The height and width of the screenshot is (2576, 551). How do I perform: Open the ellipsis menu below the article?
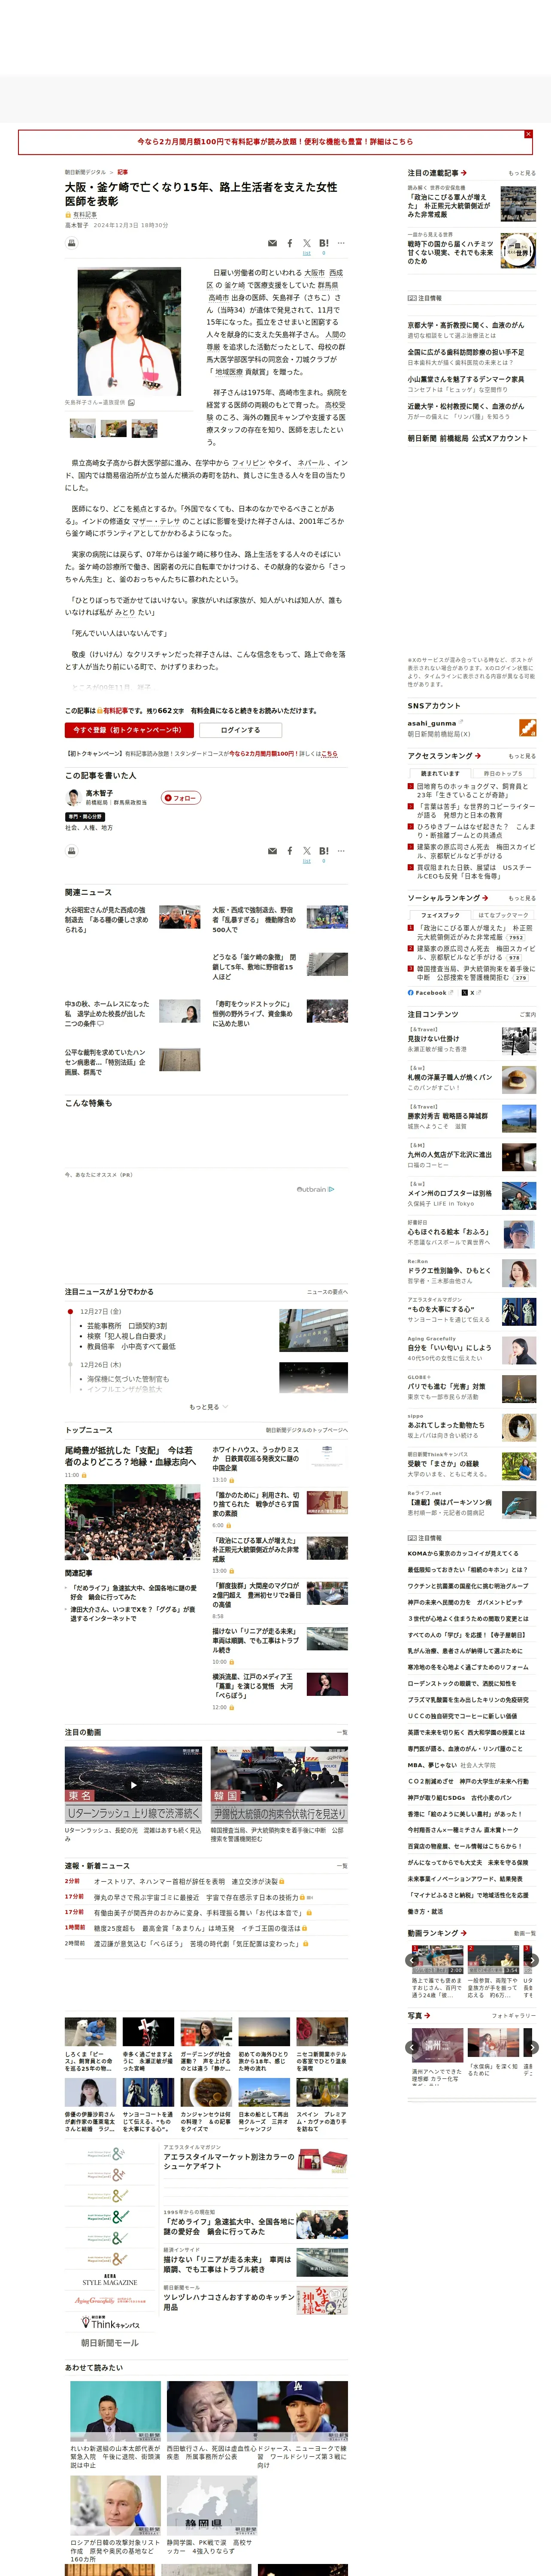[341, 851]
